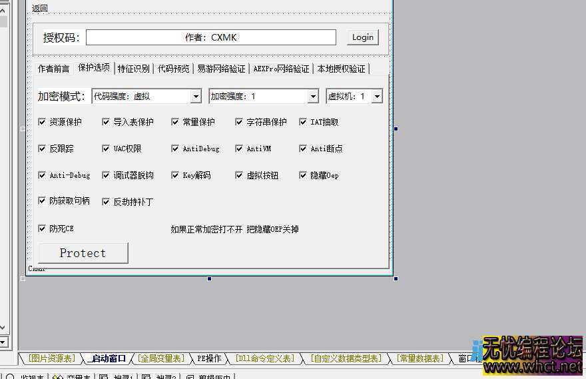Open the 全局变量表 bottom tab
Screen dimensions: 586x379
click(x=160, y=358)
